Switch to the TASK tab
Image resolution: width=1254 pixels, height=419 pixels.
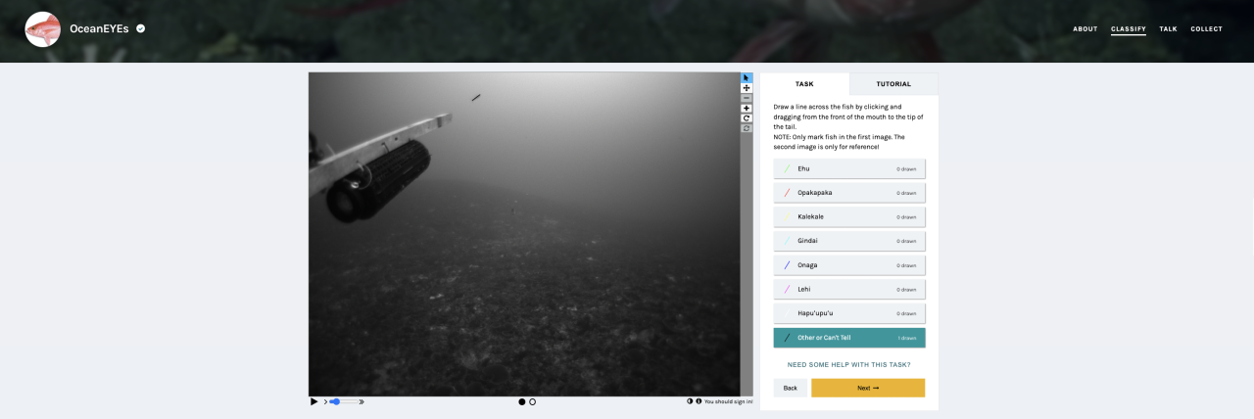[x=804, y=84]
